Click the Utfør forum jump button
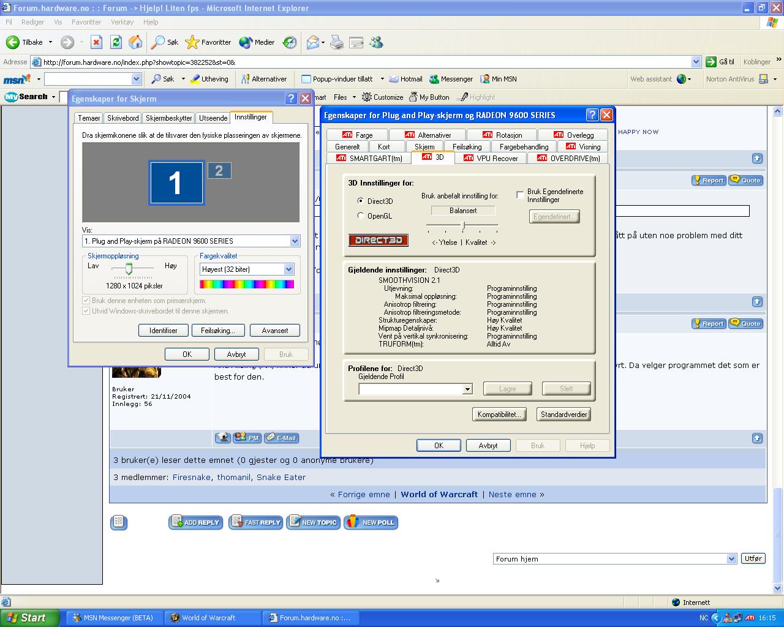Screen dimensions: 784x627 click(753, 558)
